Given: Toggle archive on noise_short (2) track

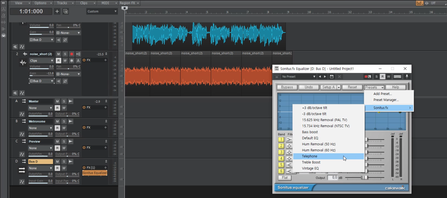Looking at the screenshot, I should [x=78, y=61].
